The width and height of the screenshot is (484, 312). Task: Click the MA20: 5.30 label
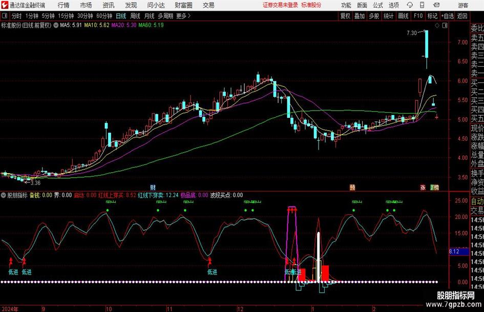point(124,25)
